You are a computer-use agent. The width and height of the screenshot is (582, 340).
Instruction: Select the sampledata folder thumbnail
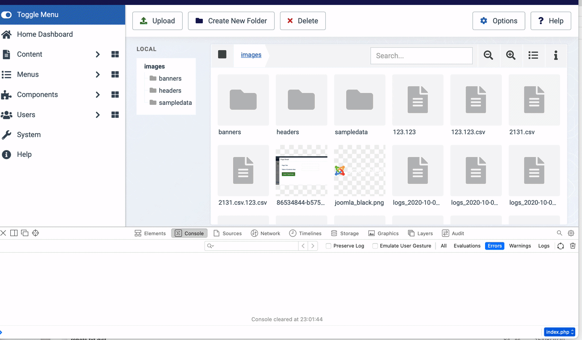360,100
